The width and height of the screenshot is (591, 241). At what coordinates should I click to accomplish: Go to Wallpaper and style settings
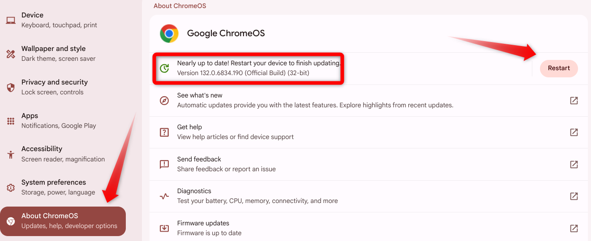58,54
